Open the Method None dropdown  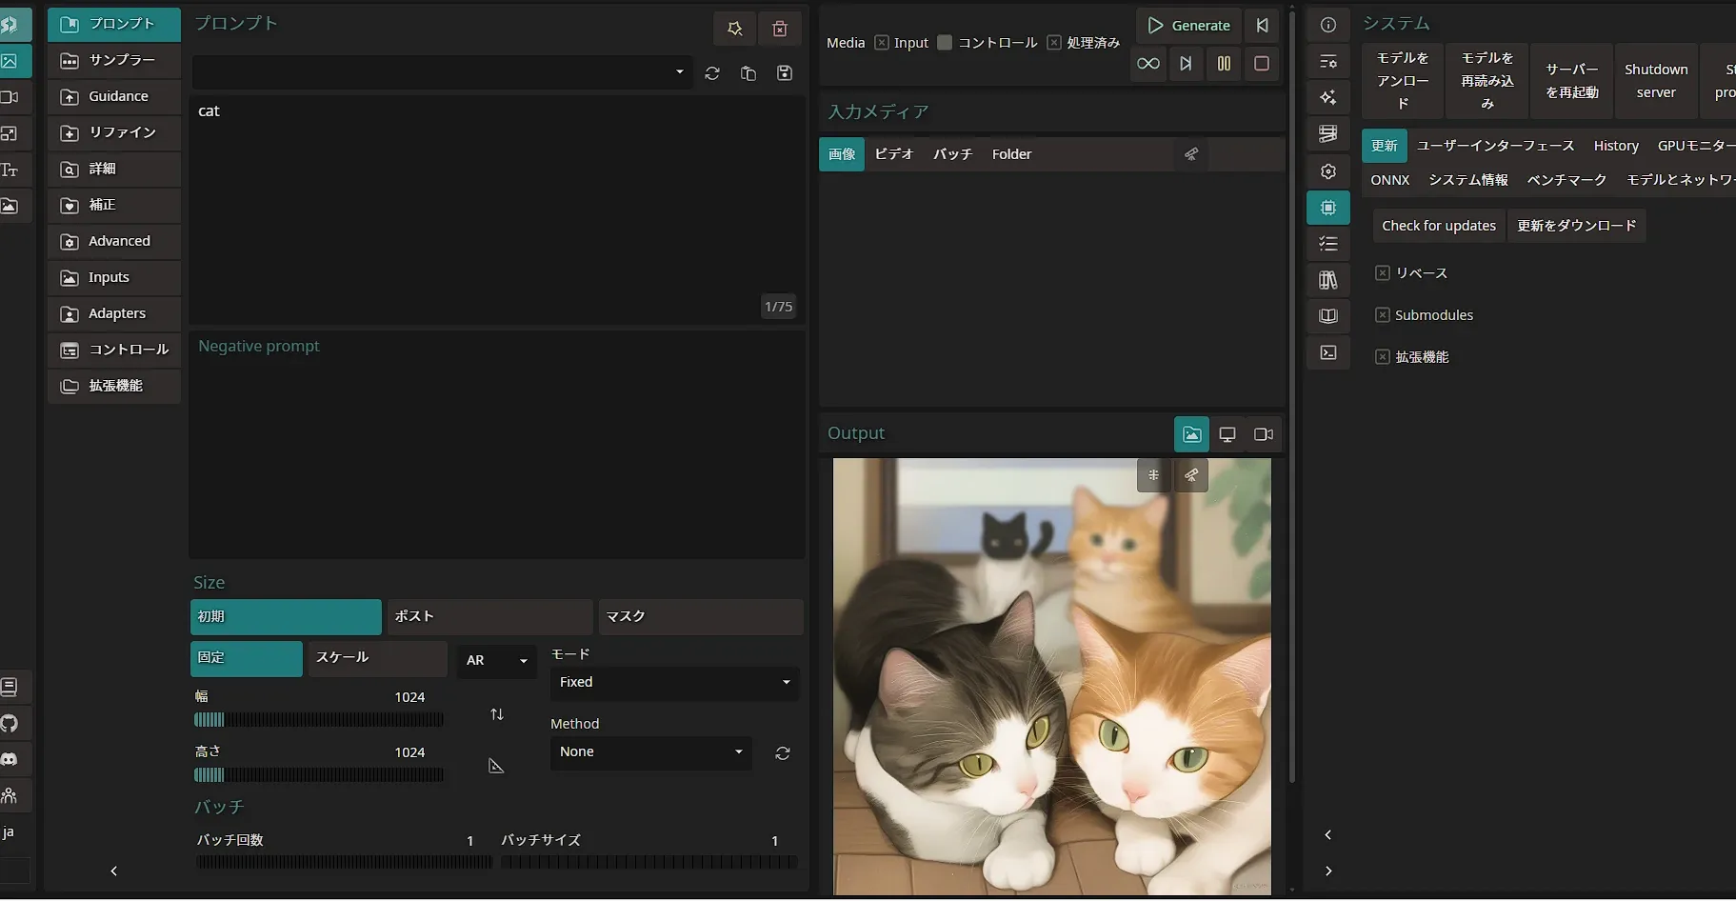650,752
